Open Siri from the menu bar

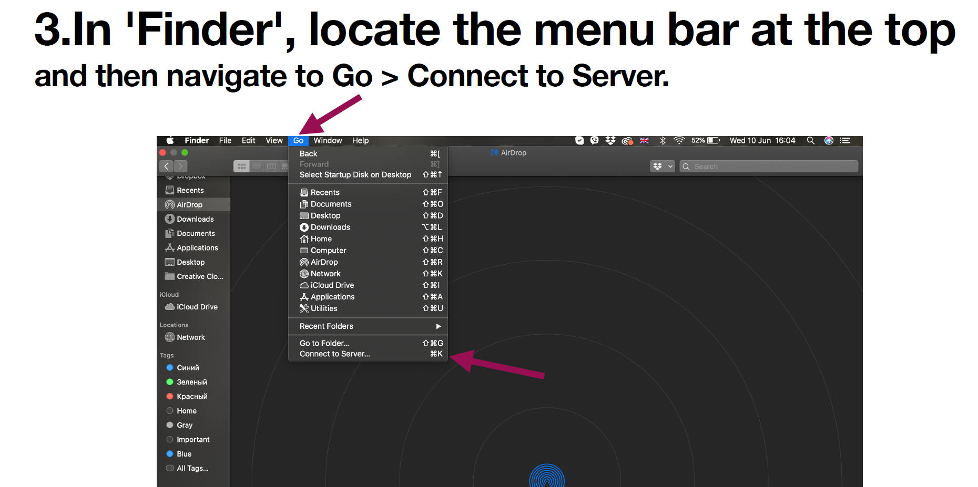coord(829,140)
